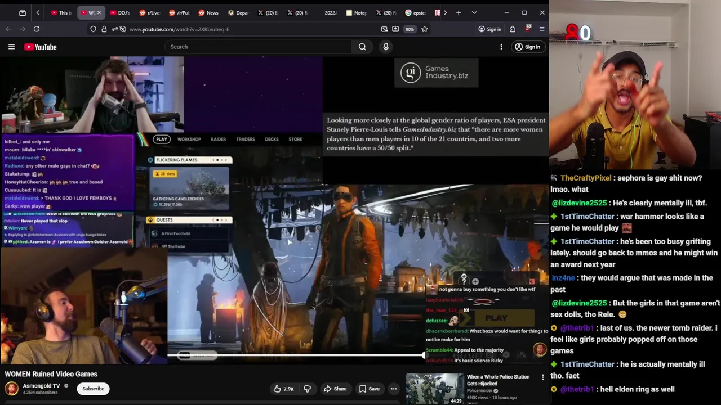The height and width of the screenshot is (405, 721).
Task: Minimize the browser window
Action: [506, 12]
